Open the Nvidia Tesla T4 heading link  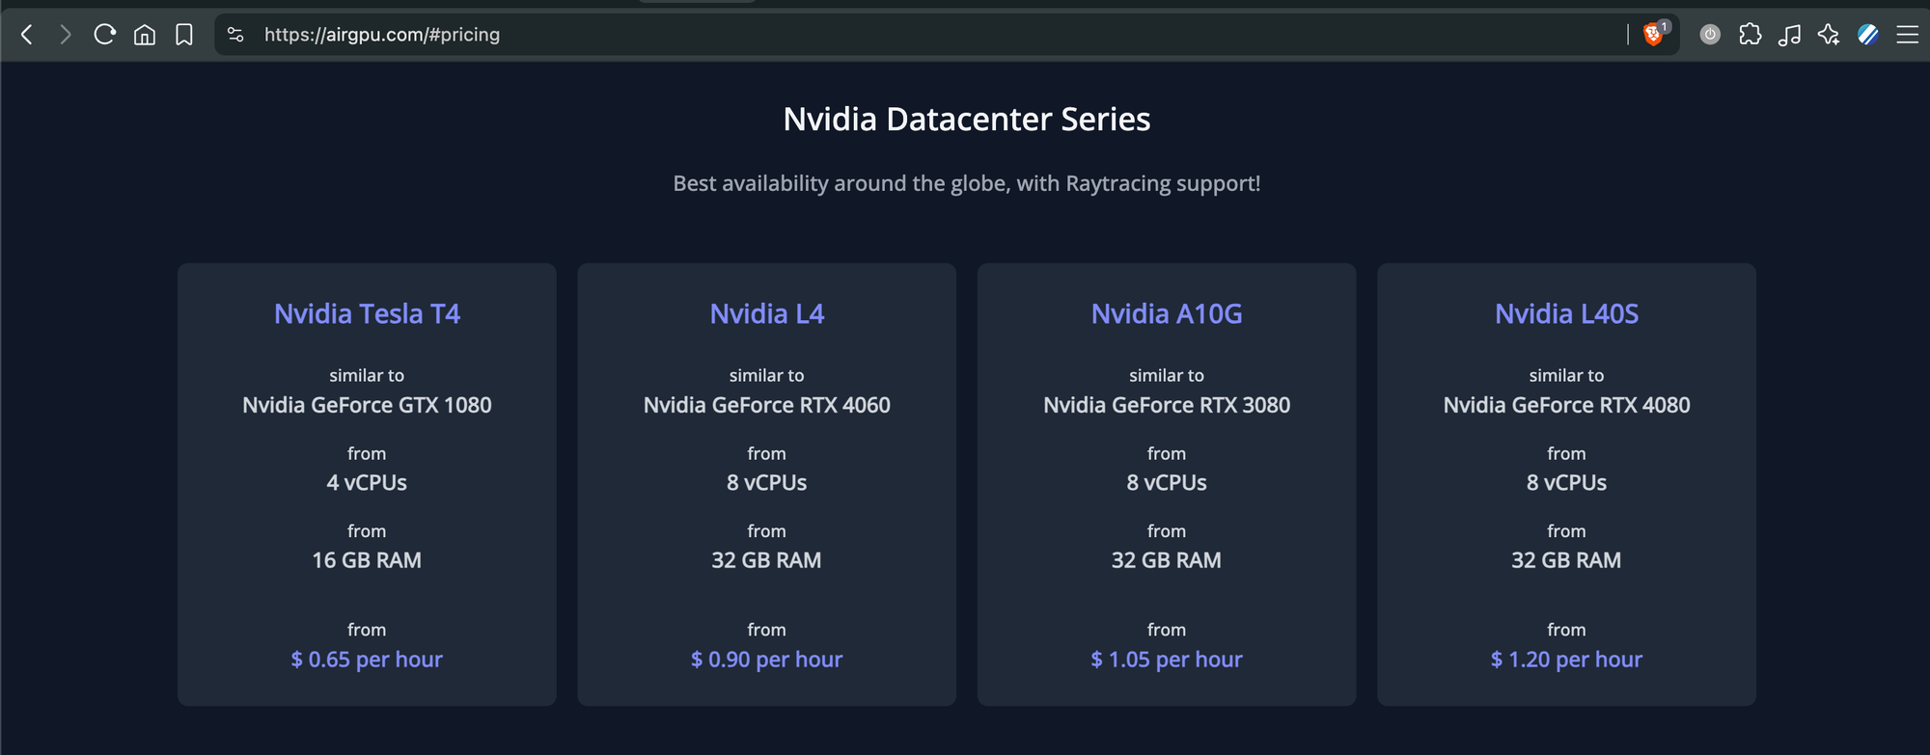pos(367,314)
